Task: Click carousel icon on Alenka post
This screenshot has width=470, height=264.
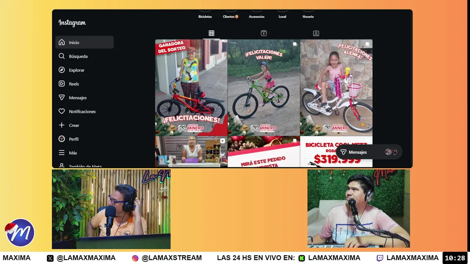Action: tap(367, 44)
